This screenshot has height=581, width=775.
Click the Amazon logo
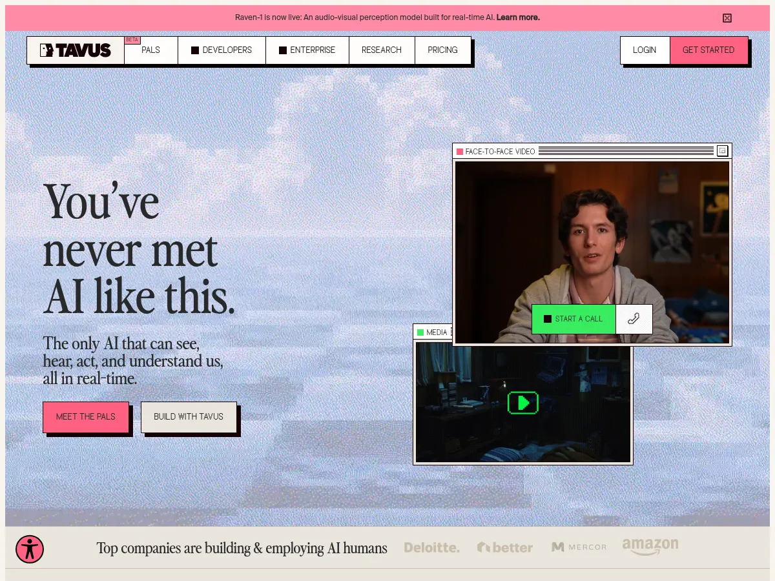click(650, 547)
